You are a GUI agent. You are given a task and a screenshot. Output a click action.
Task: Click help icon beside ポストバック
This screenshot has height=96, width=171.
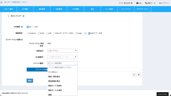point(23,16)
